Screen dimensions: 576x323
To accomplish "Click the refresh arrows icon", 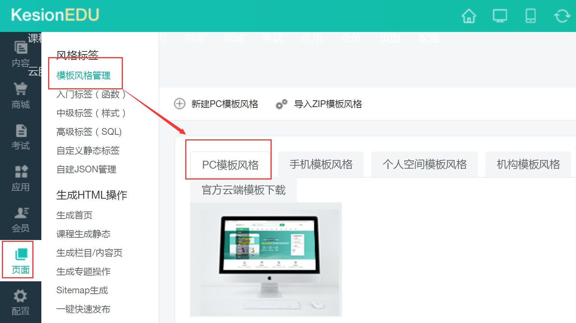I will (562, 16).
